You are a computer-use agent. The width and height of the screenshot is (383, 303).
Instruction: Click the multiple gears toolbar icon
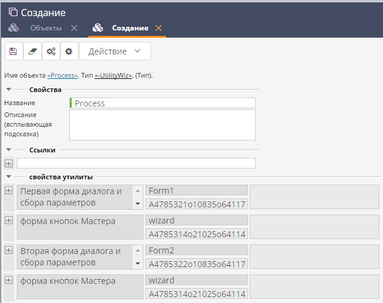click(x=51, y=51)
